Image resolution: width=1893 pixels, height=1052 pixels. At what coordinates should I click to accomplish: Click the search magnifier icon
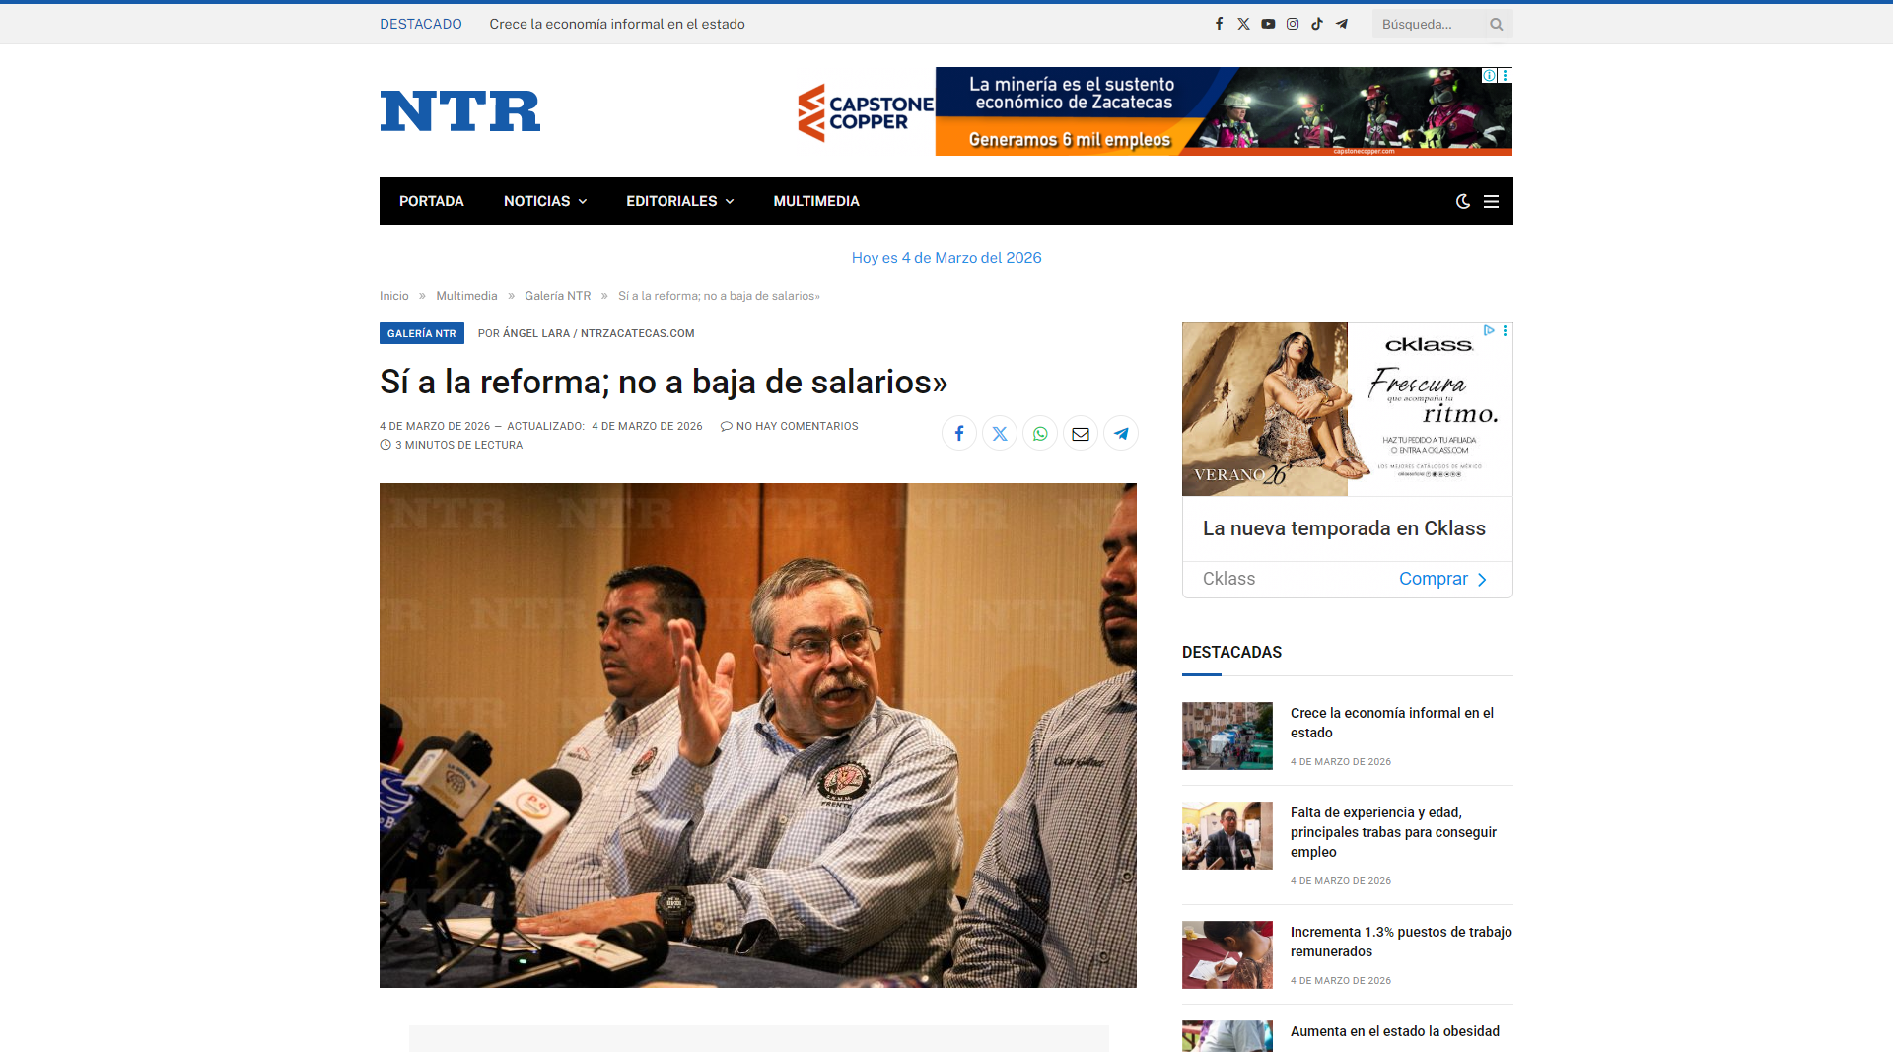point(1497,24)
